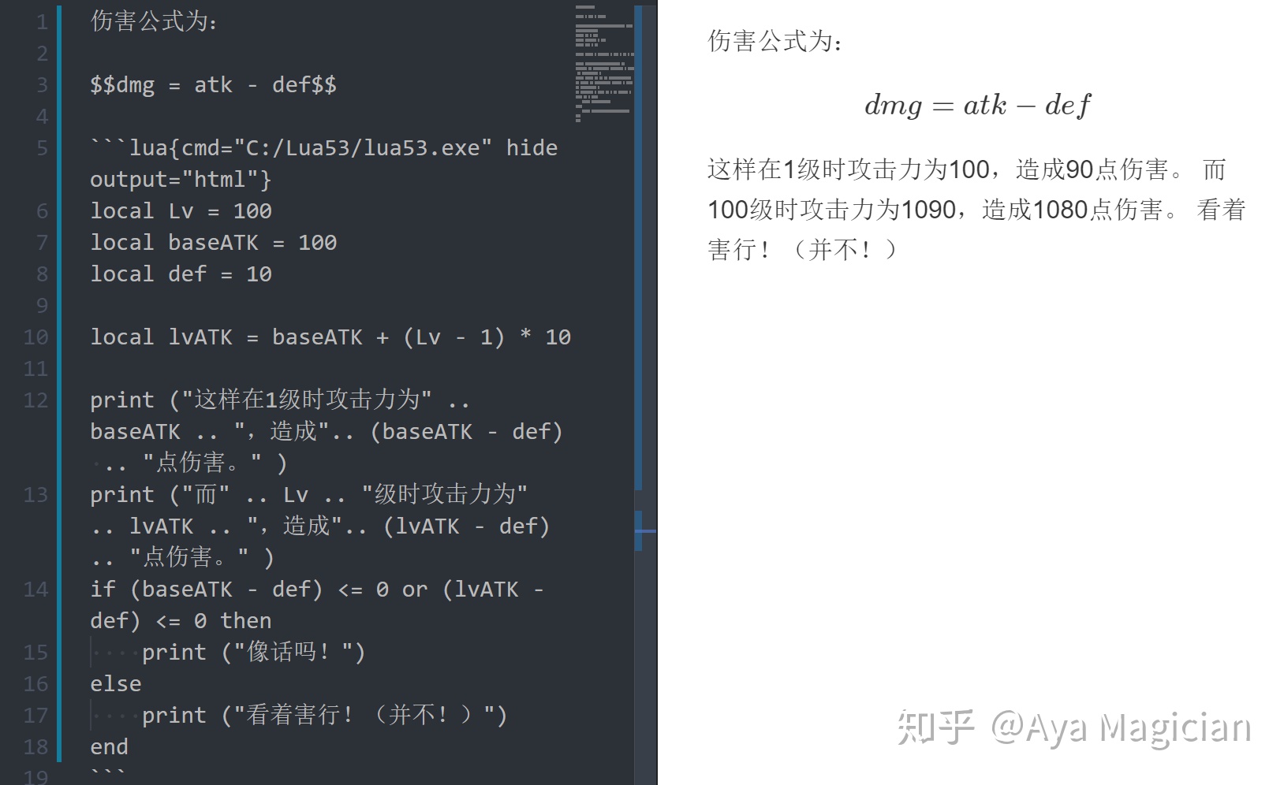Click the print ("而" .. Lv line
Screen dimensions: 1284x785
coord(308,495)
